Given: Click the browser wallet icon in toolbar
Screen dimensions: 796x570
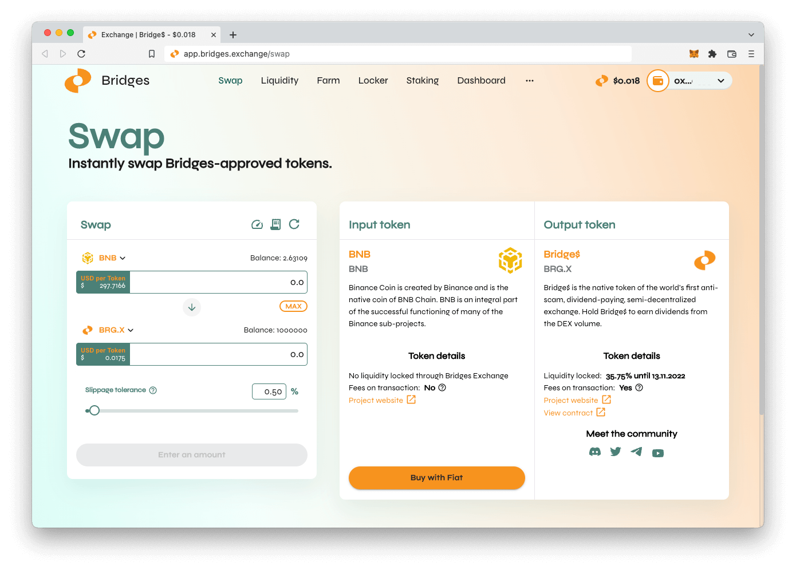Looking at the screenshot, I should point(732,54).
